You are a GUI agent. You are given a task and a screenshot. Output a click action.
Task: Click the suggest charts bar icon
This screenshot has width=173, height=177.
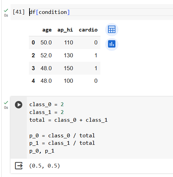tap(112, 44)
